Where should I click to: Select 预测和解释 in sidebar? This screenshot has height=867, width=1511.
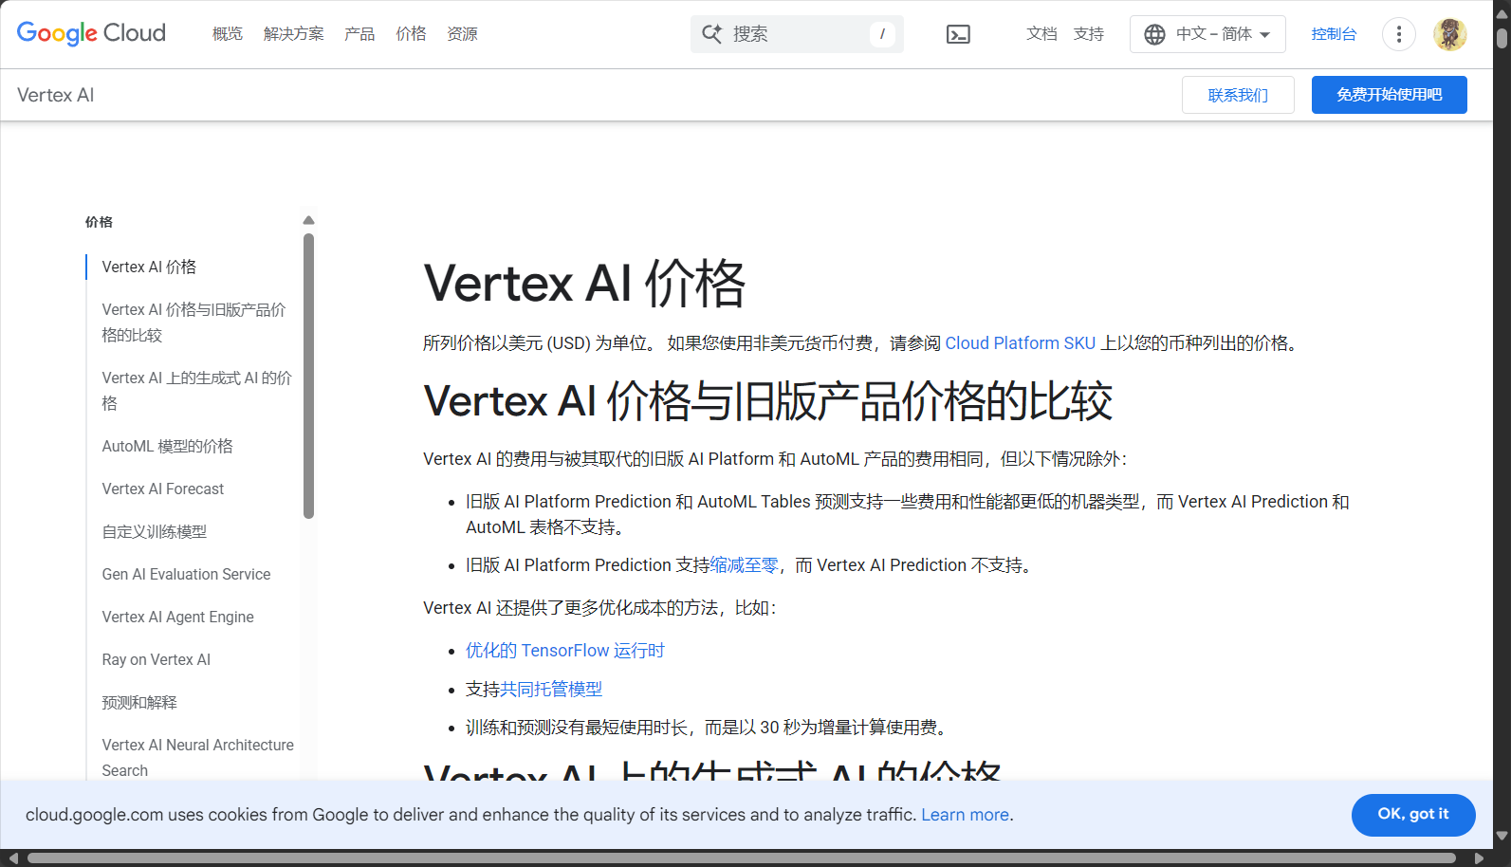click(139, 702)
